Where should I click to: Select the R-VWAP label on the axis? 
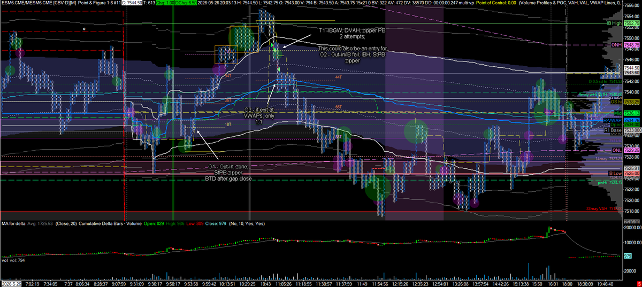point(613,121)
